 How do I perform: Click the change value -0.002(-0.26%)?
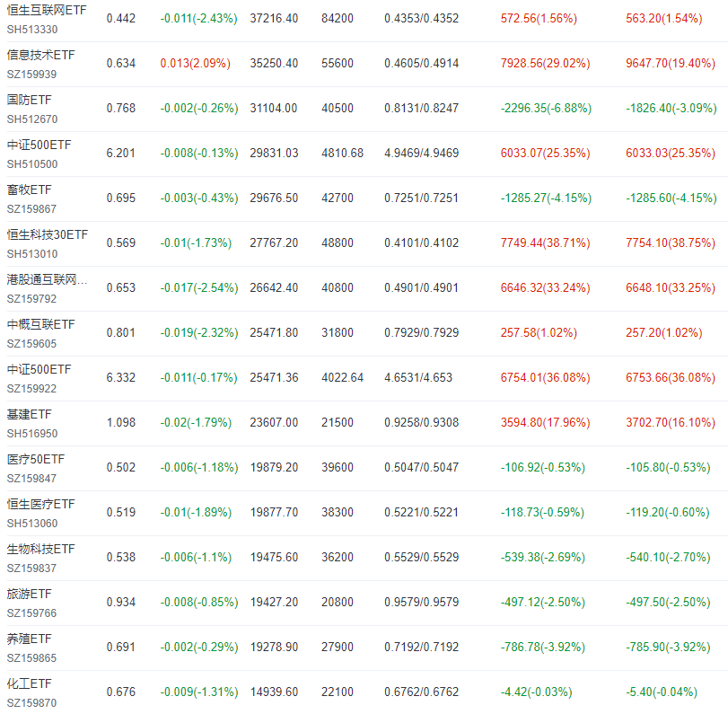point(199,109)
